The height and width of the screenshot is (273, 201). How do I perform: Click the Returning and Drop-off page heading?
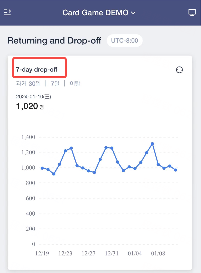click(x=54, y=41)
